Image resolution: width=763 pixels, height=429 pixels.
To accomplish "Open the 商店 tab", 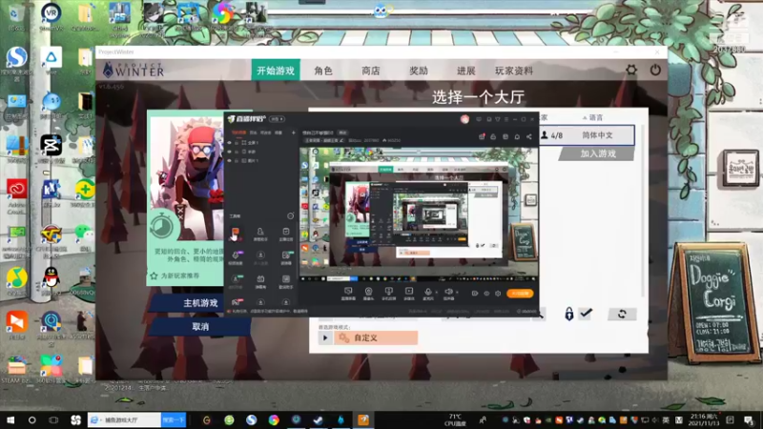I will (371, 71).
